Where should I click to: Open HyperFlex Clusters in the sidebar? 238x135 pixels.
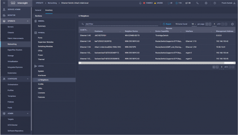point(15,50)
